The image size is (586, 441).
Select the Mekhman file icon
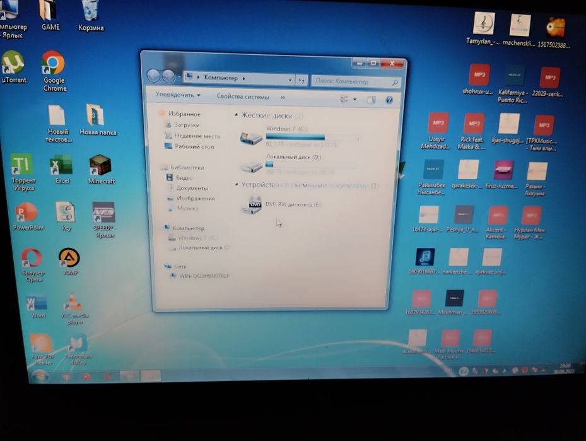[453, 303]
